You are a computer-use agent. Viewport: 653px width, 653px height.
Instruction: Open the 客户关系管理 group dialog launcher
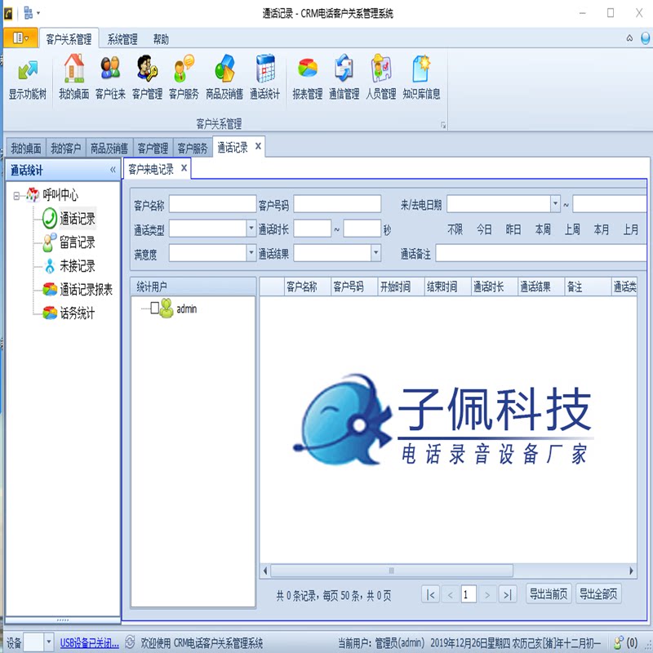(x=443, y=125)
